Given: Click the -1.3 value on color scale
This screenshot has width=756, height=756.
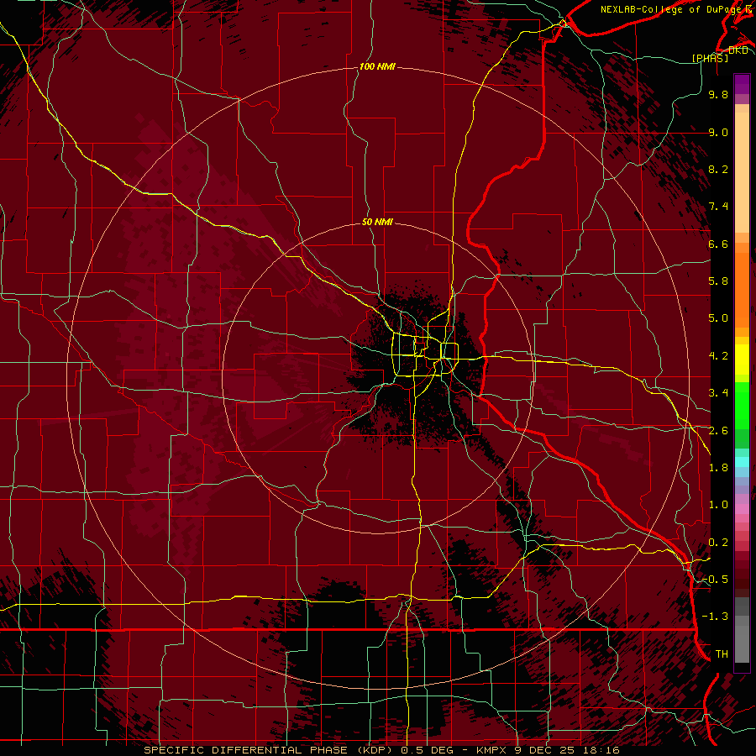Looking at the screenshot, I should (716, 617).
